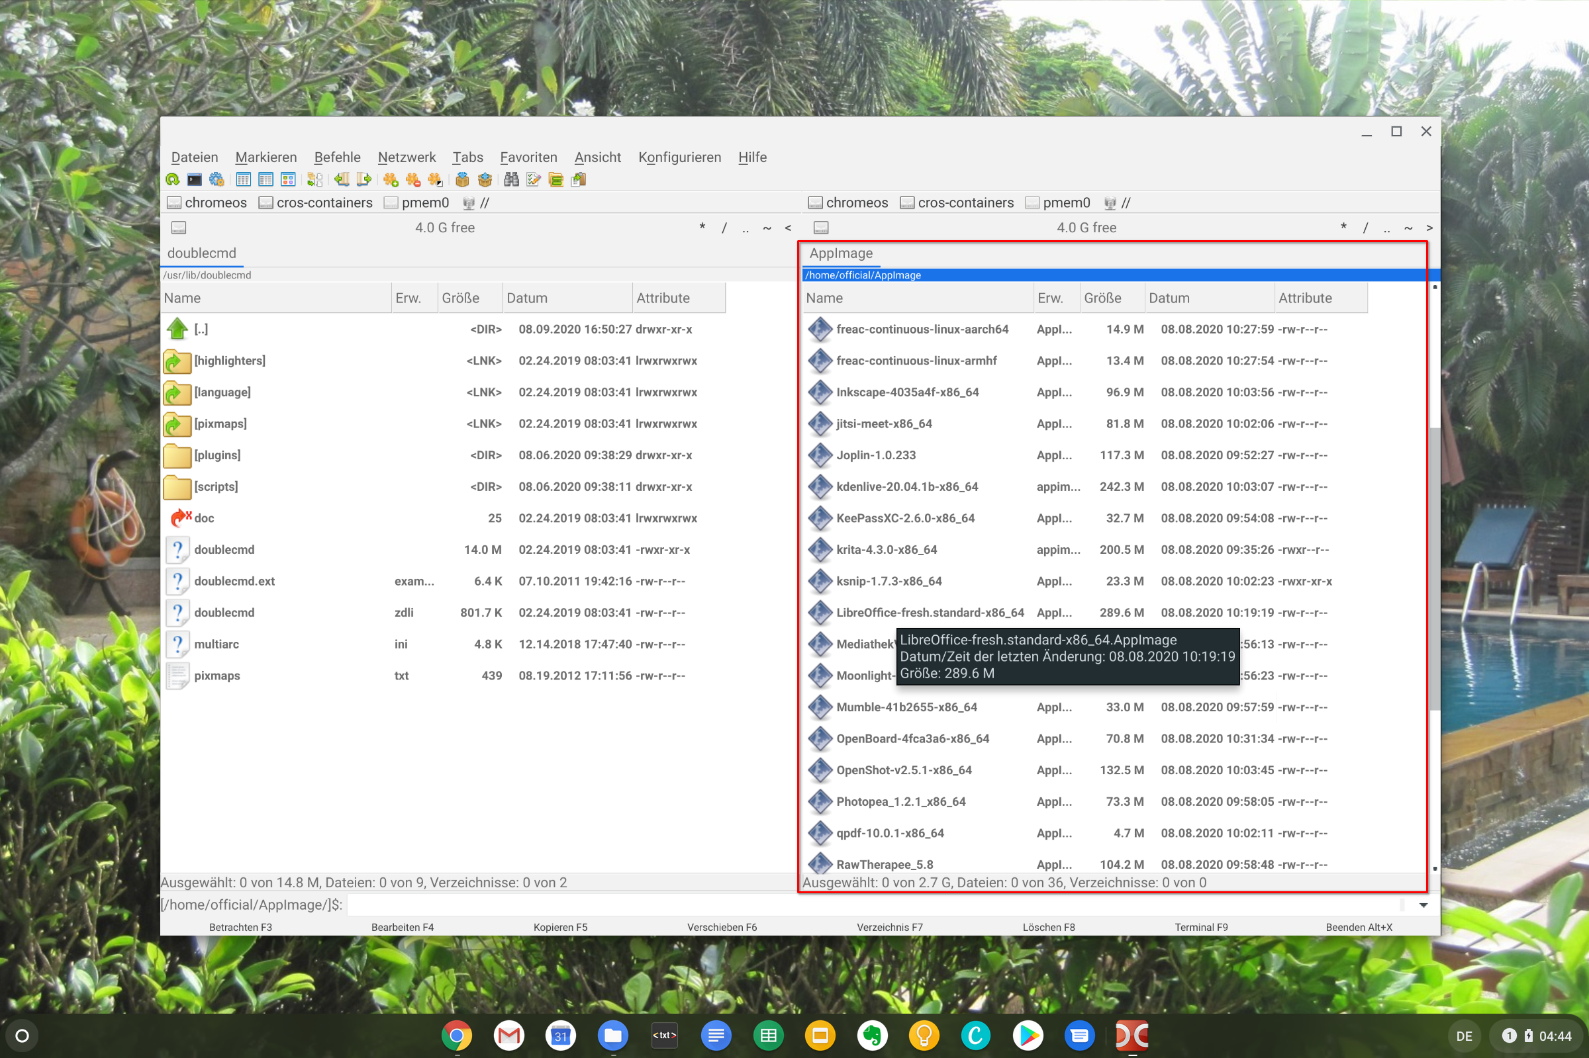
Task: Open the Netzwerk menu
Action: [407, 157]
